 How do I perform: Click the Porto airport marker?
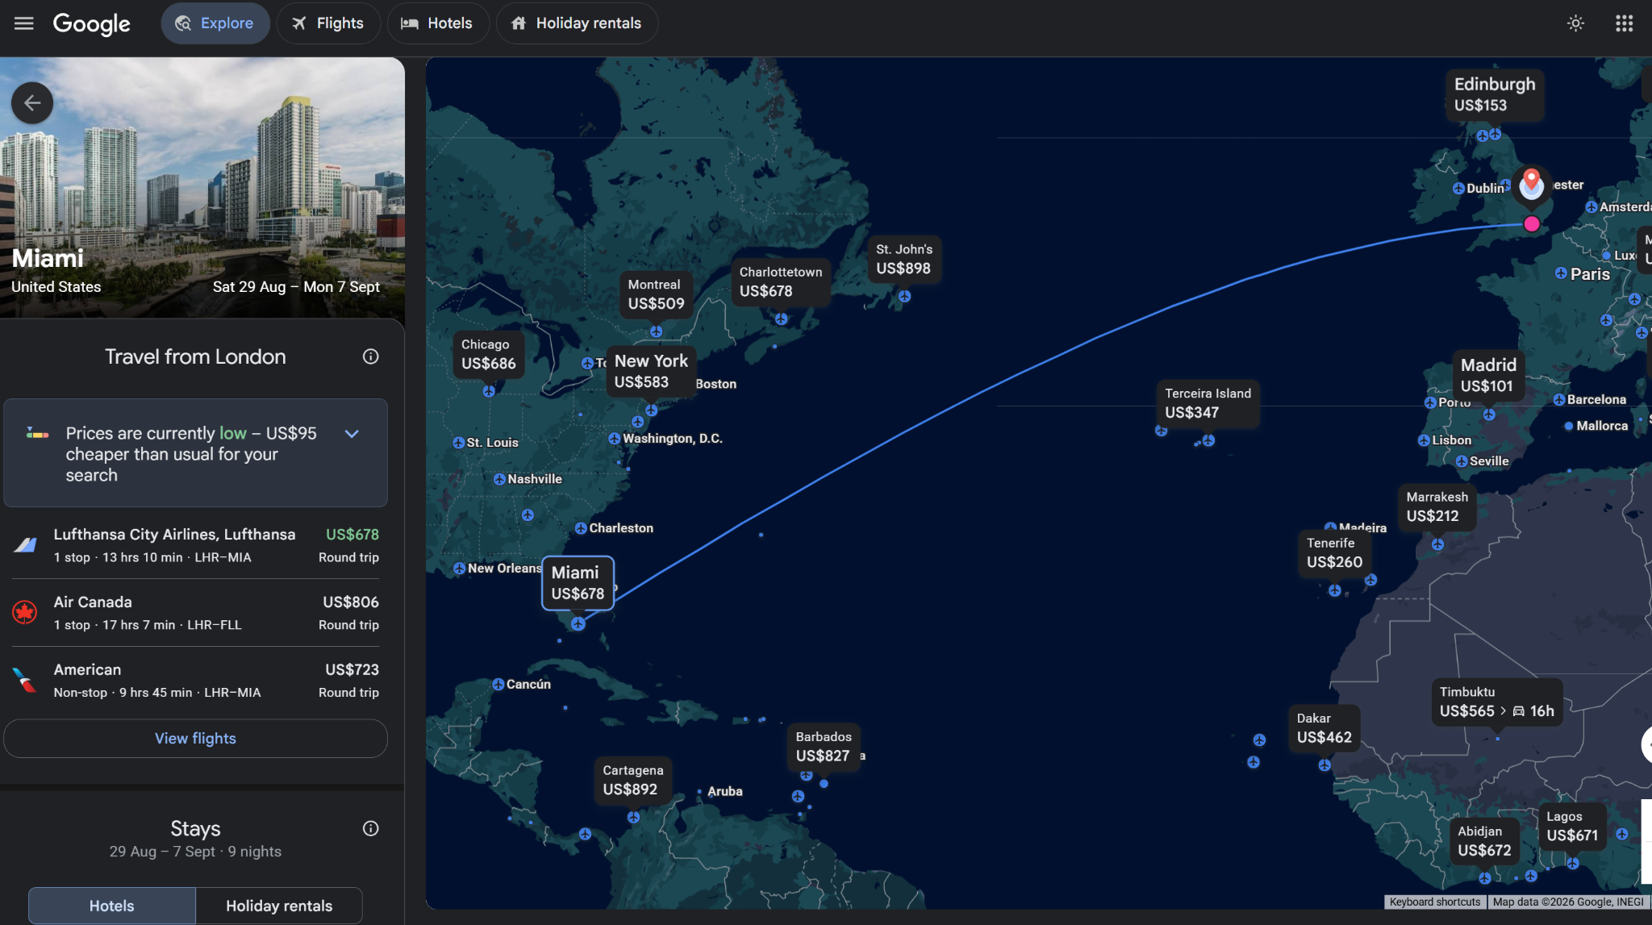(1430, 402)
